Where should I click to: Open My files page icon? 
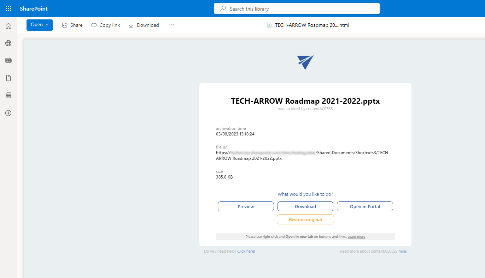tap(8, 78)
